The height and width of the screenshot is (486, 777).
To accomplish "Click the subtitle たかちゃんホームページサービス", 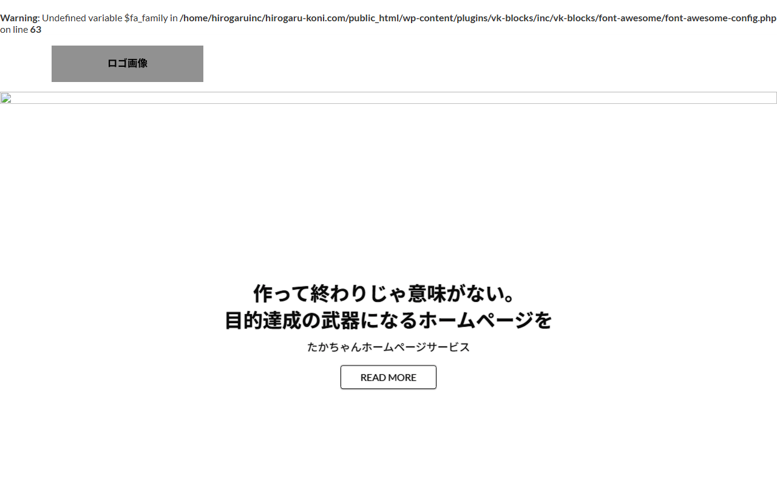I will (388, 347).
